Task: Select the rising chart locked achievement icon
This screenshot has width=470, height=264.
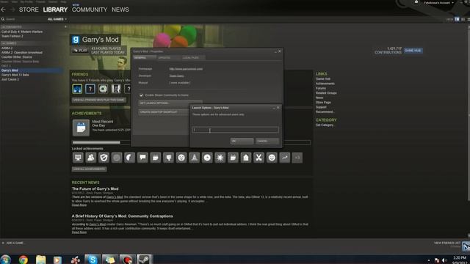Action: tap(285, 158)
